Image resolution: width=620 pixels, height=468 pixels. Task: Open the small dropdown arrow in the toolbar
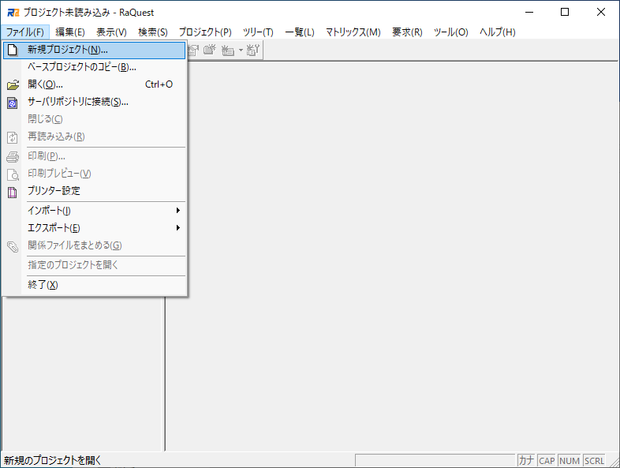[x=241, y=51]
